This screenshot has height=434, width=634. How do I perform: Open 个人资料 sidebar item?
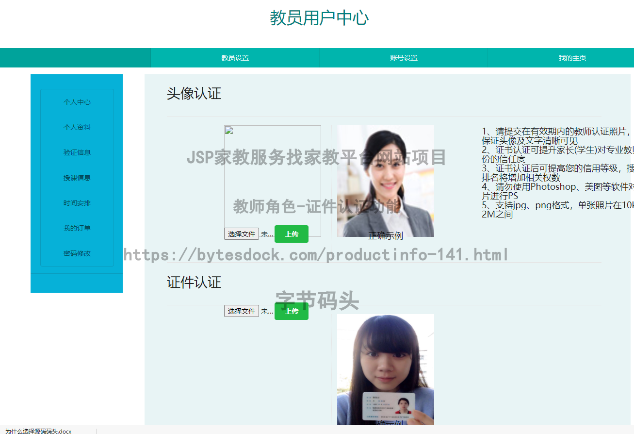[x=77, y=127]
